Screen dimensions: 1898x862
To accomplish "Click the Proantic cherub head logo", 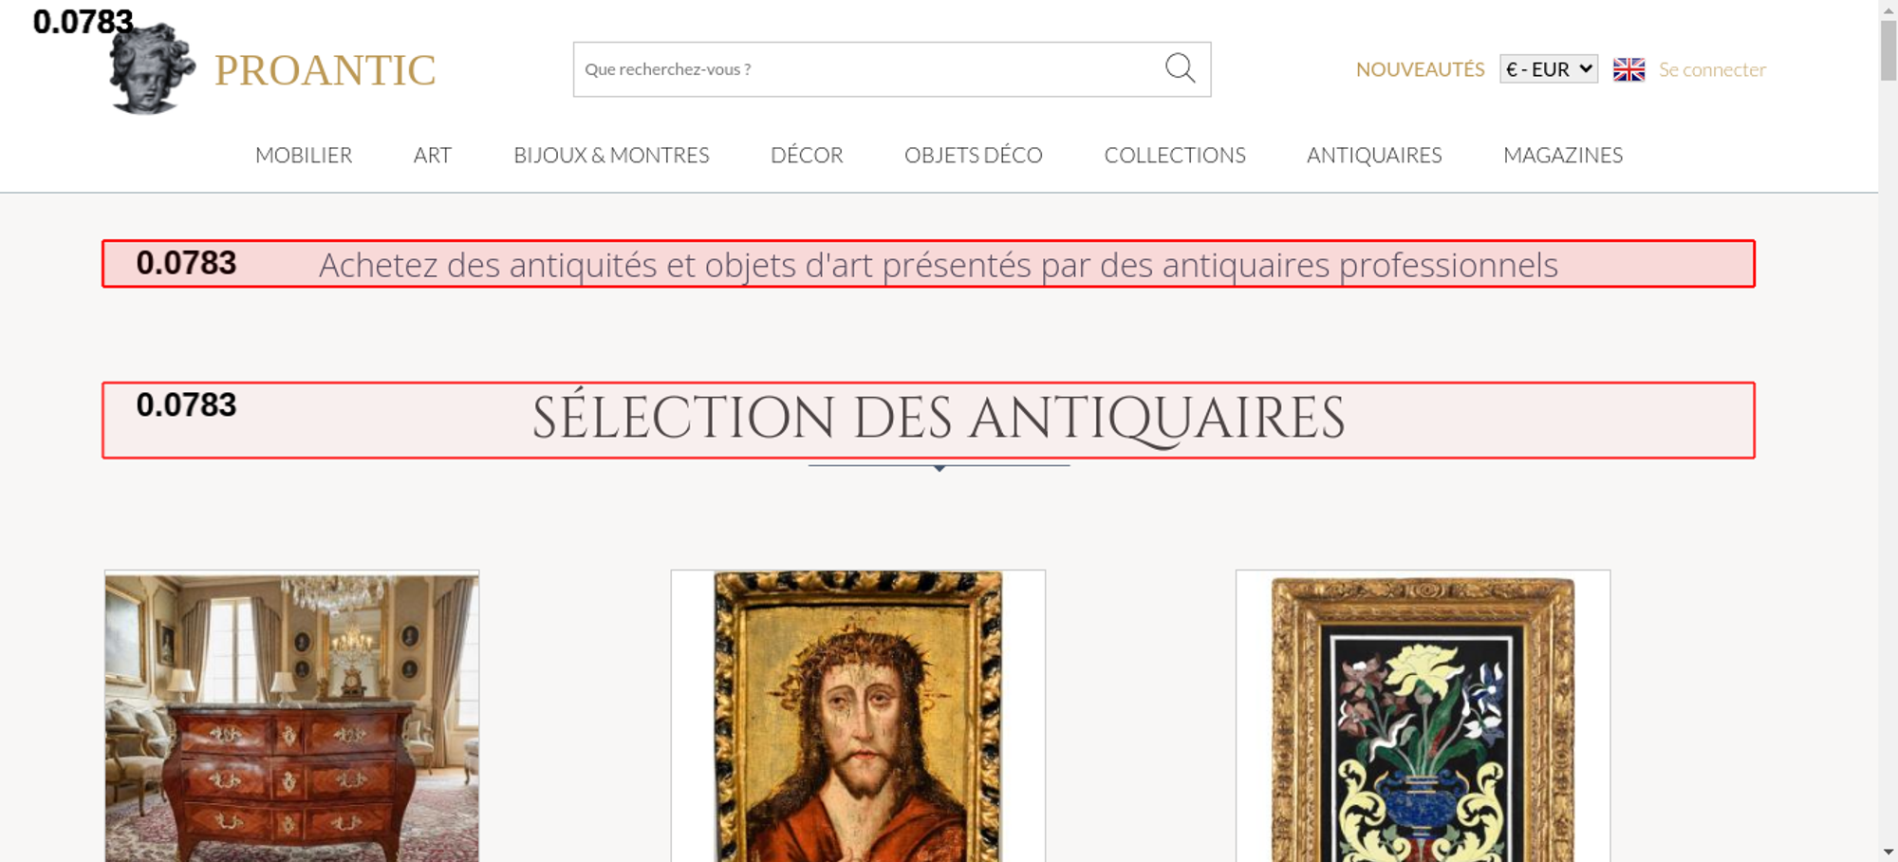I will click(151, 69).
